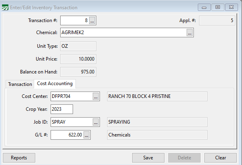This screenshot has height=165, width=242.
Task: Click the Chemical lookup ellipsis button
Action: tap(190, 33)
